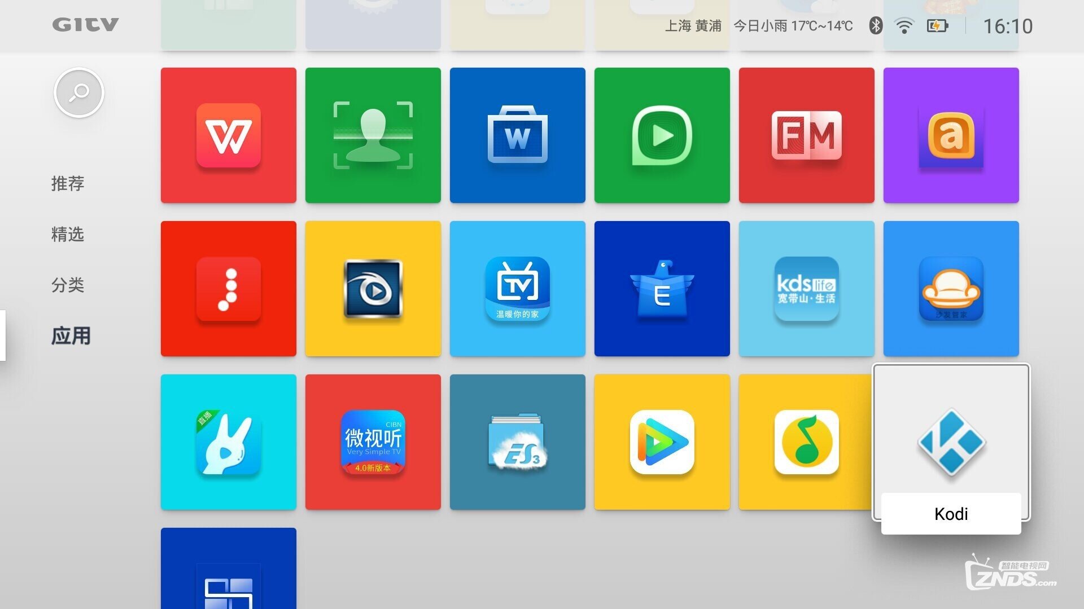Click the Kodi name label

point(951,514)
